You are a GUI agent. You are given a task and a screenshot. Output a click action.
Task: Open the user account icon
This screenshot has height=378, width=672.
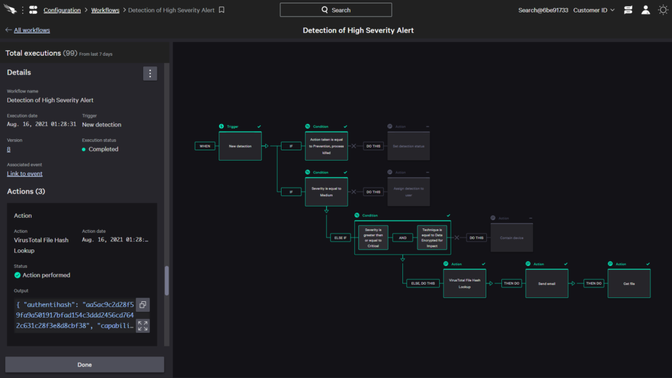[x=644, y=10]
